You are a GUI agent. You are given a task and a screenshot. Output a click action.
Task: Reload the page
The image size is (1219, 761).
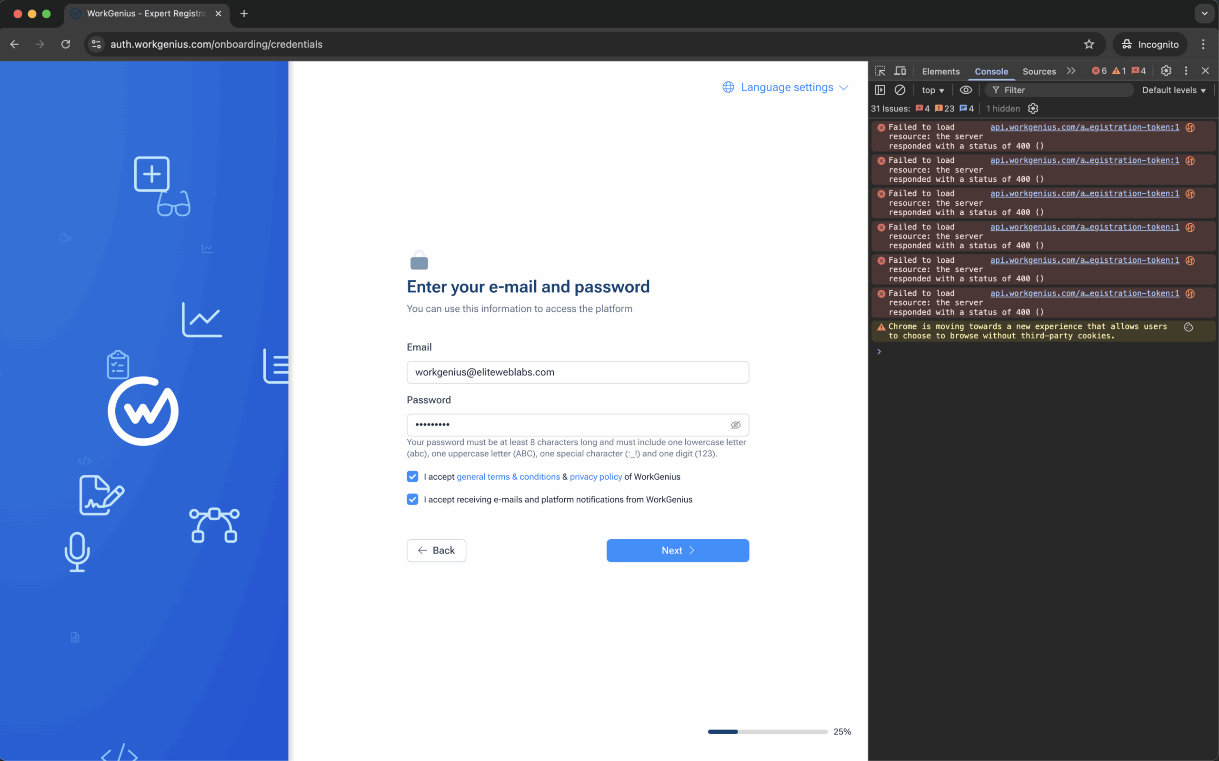pos(65,44)
